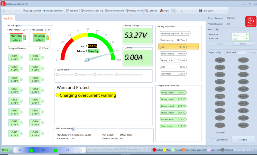
Task: Switch to the Pack00 tab
Action: point(8,18)
